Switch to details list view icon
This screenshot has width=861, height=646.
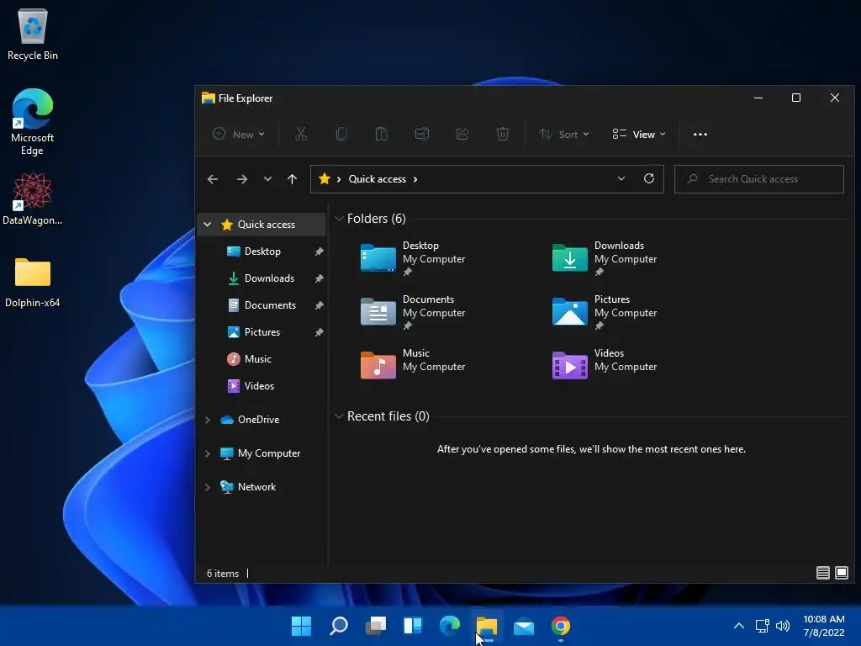click(822, 573)
